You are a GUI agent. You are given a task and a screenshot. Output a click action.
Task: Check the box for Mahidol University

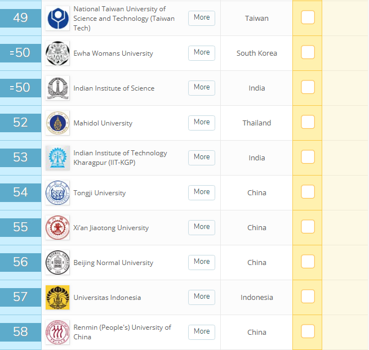pyautogui.click(x=308, y=122)
